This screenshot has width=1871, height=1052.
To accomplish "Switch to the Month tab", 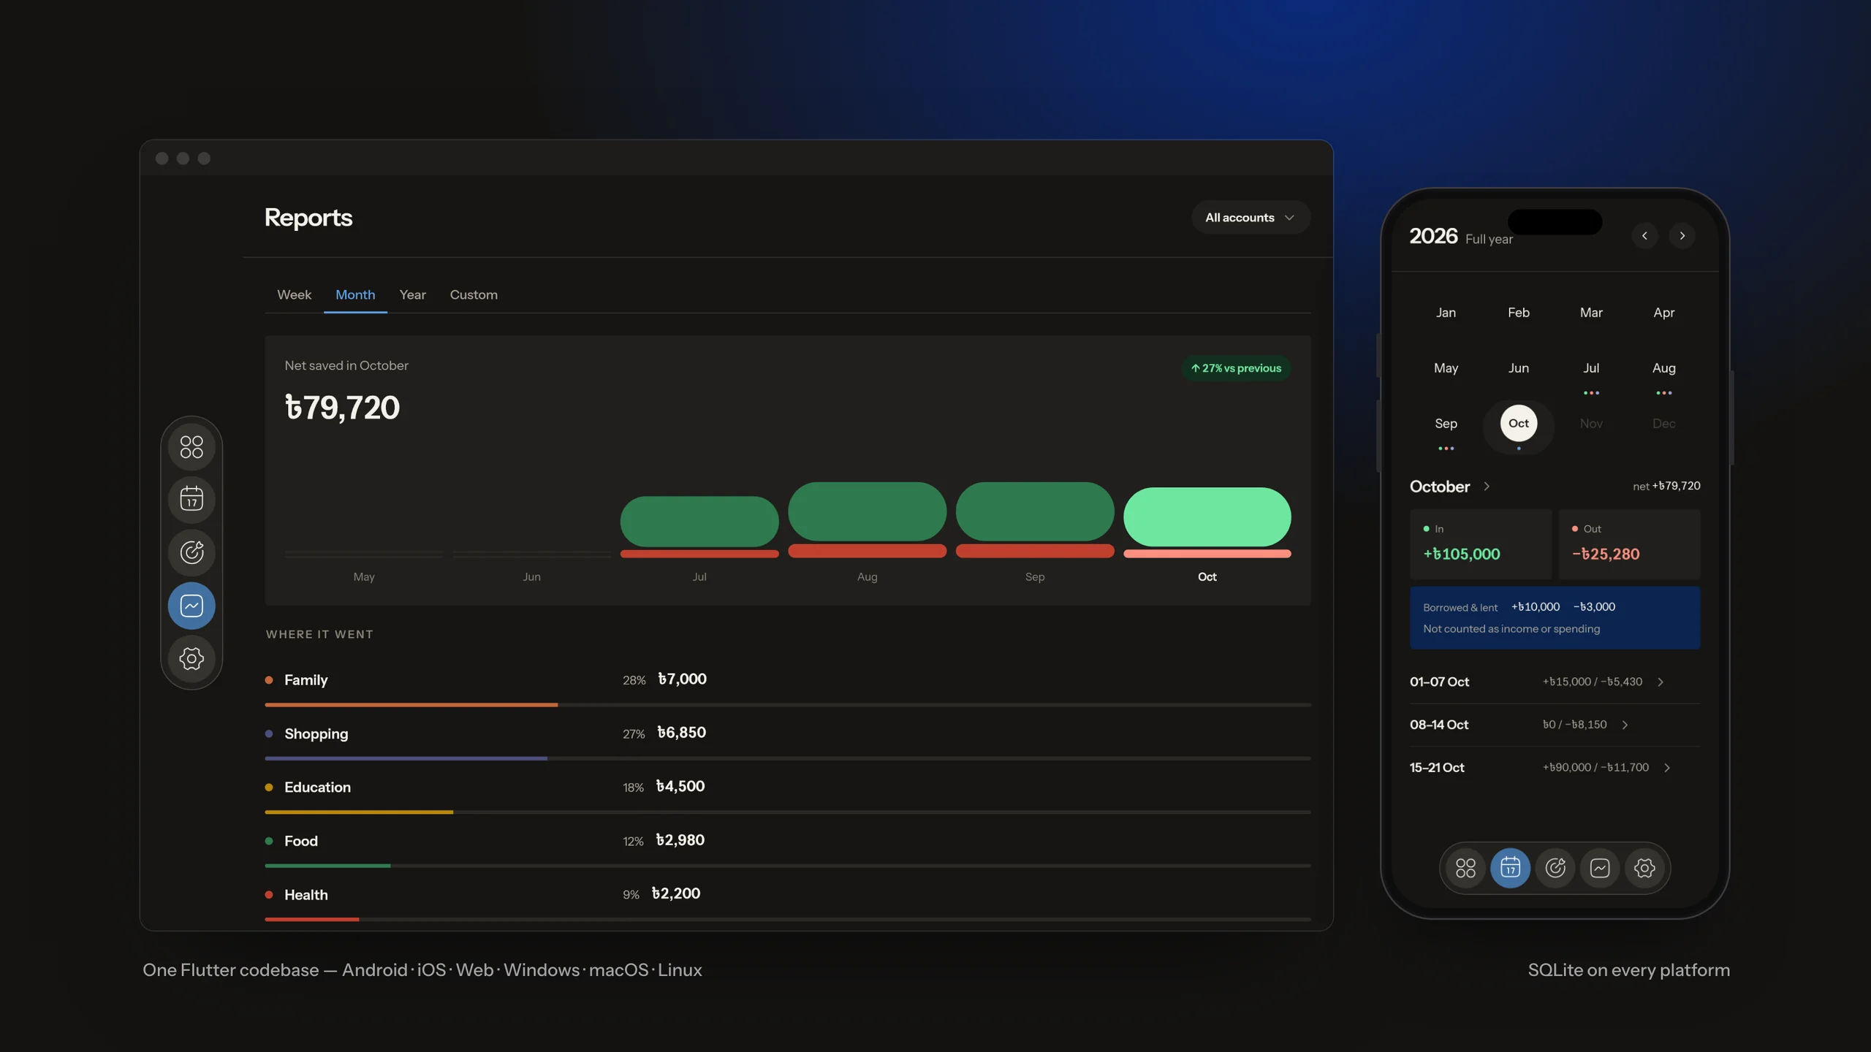I will [355, 294].
